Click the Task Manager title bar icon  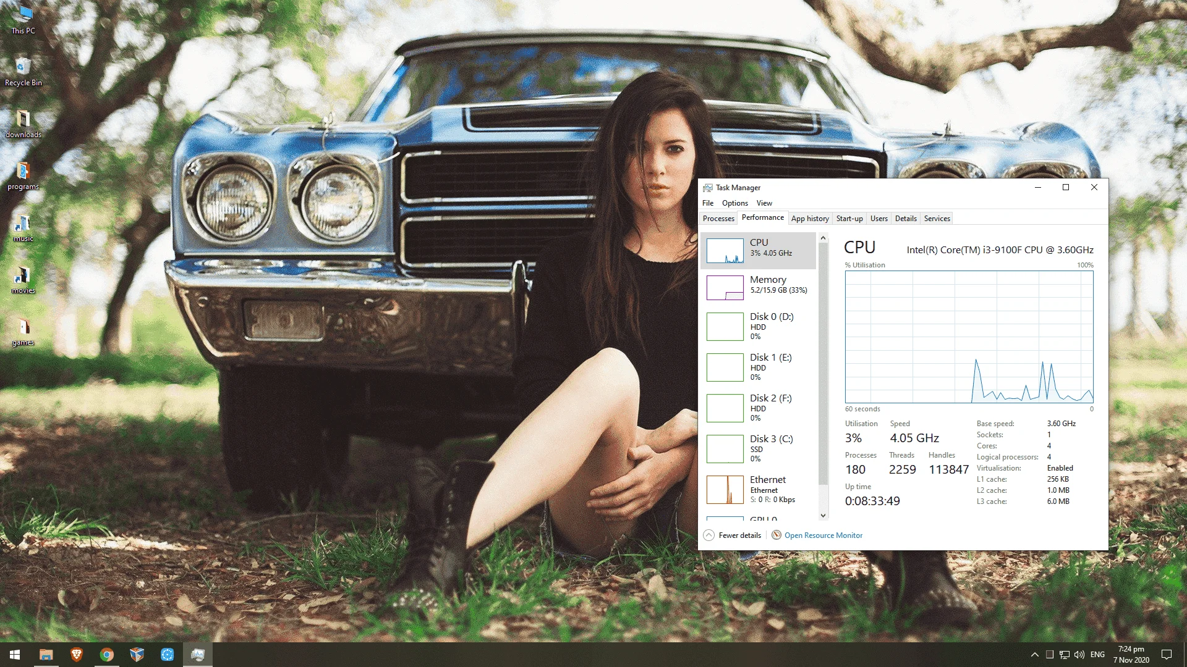708,188
